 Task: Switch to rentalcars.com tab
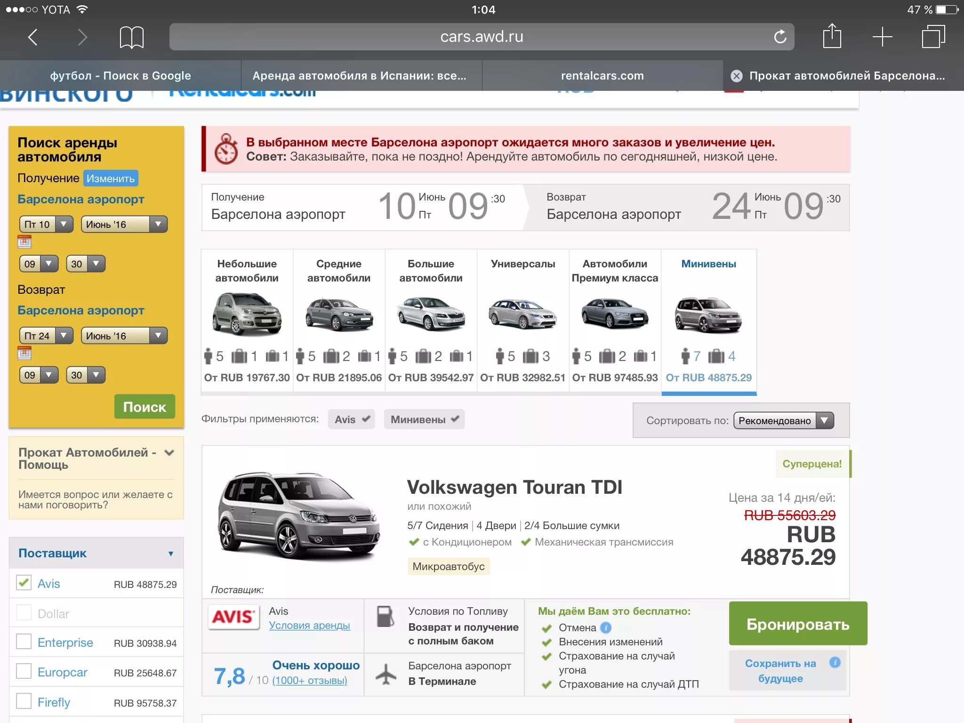602,76
